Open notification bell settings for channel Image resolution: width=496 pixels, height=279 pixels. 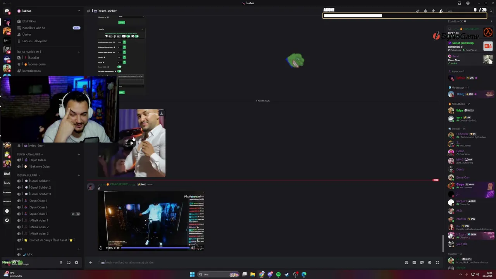(425, 11)
